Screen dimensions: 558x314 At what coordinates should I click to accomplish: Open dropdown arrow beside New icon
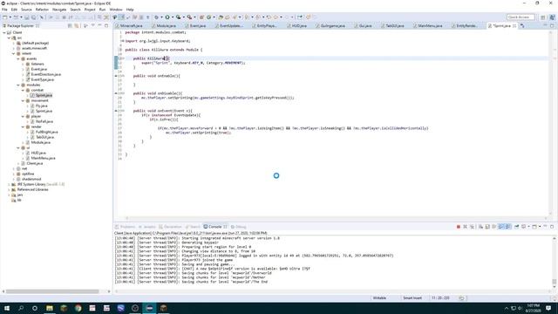point(10,17)
